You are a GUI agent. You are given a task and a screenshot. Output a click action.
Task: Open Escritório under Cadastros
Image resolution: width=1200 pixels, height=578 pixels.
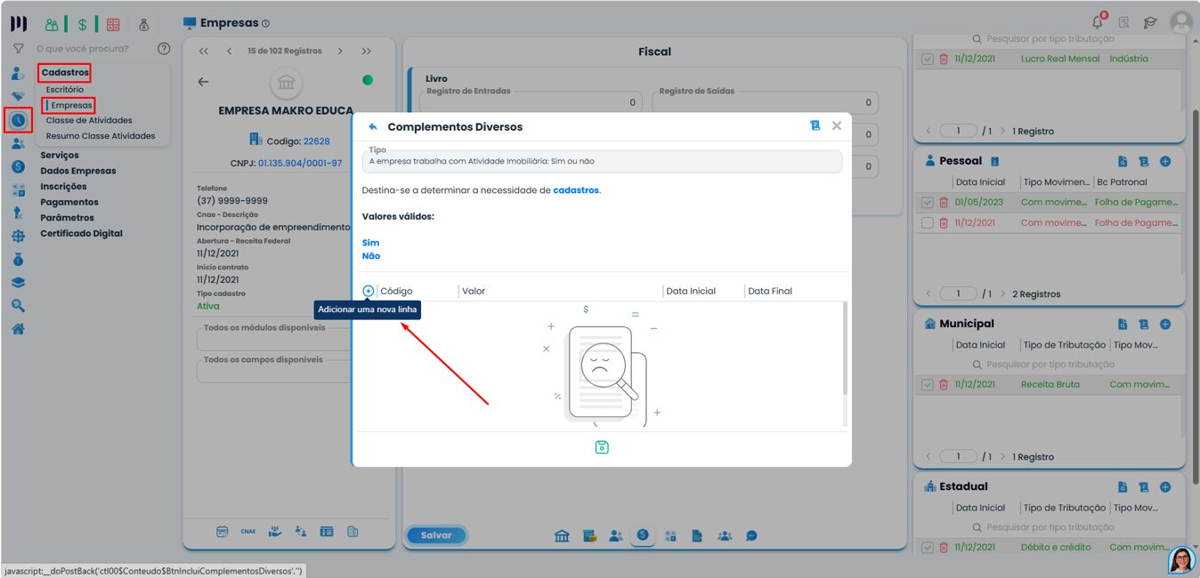65,90
